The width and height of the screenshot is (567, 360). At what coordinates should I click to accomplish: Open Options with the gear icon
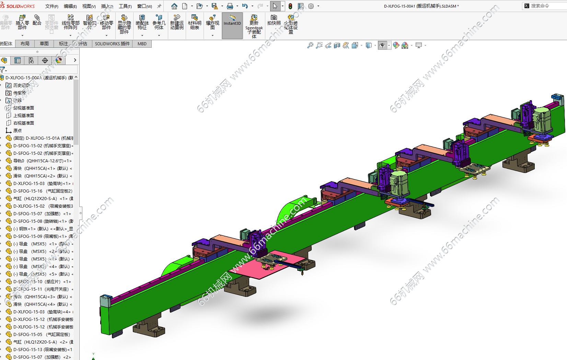click(311, 6)
